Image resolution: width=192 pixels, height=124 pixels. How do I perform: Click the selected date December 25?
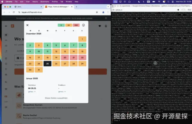point(47,64)
